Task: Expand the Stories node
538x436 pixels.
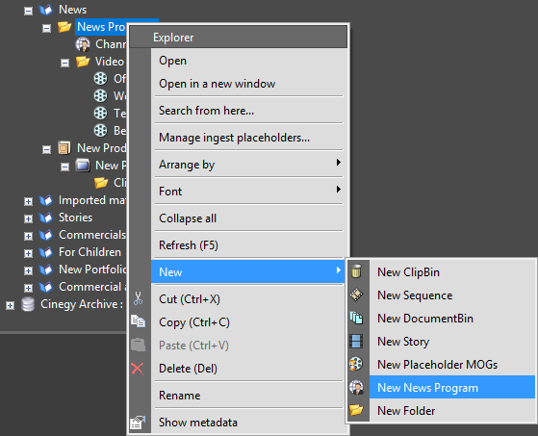Action: point(28,218)
